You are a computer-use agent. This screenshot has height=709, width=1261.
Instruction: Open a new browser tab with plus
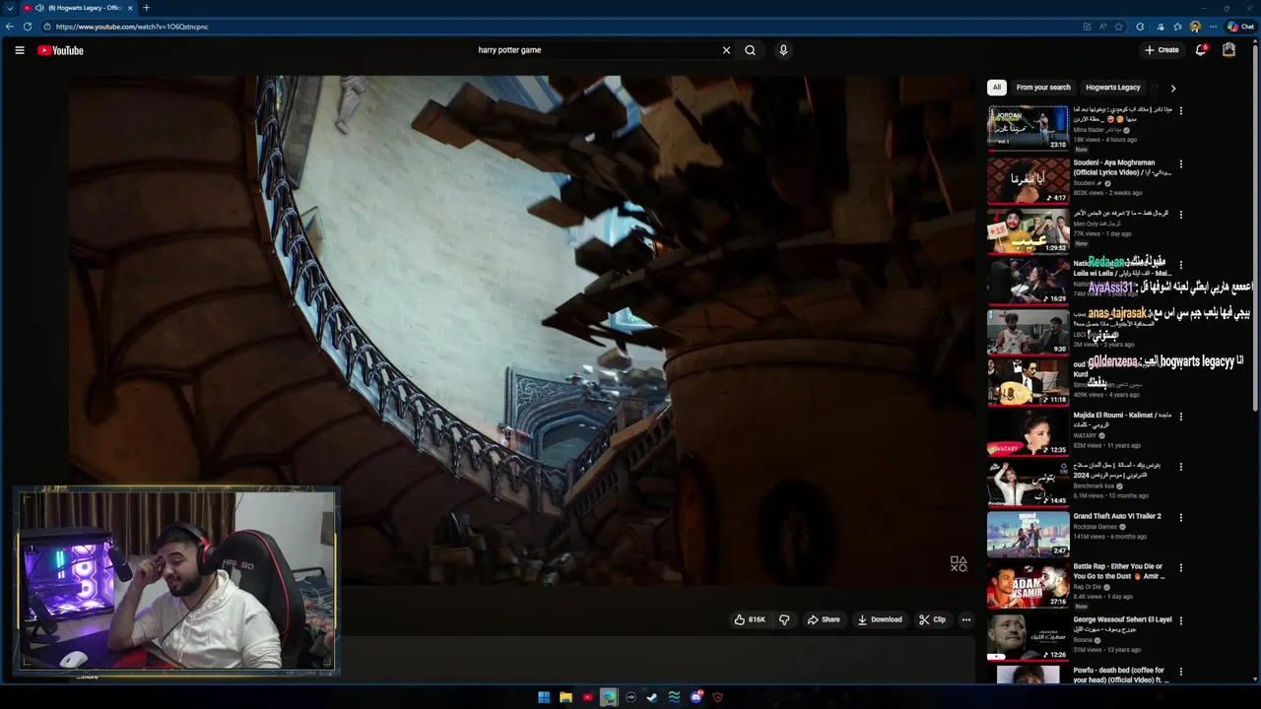[146, 8]
